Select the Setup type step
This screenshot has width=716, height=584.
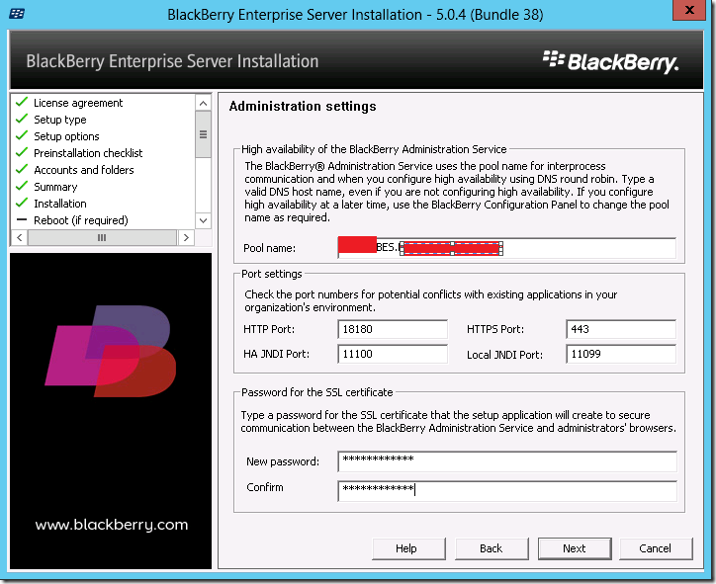click(59, 120)
